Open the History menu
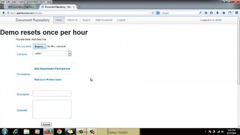The image size is (240, 135). [22, 2]
